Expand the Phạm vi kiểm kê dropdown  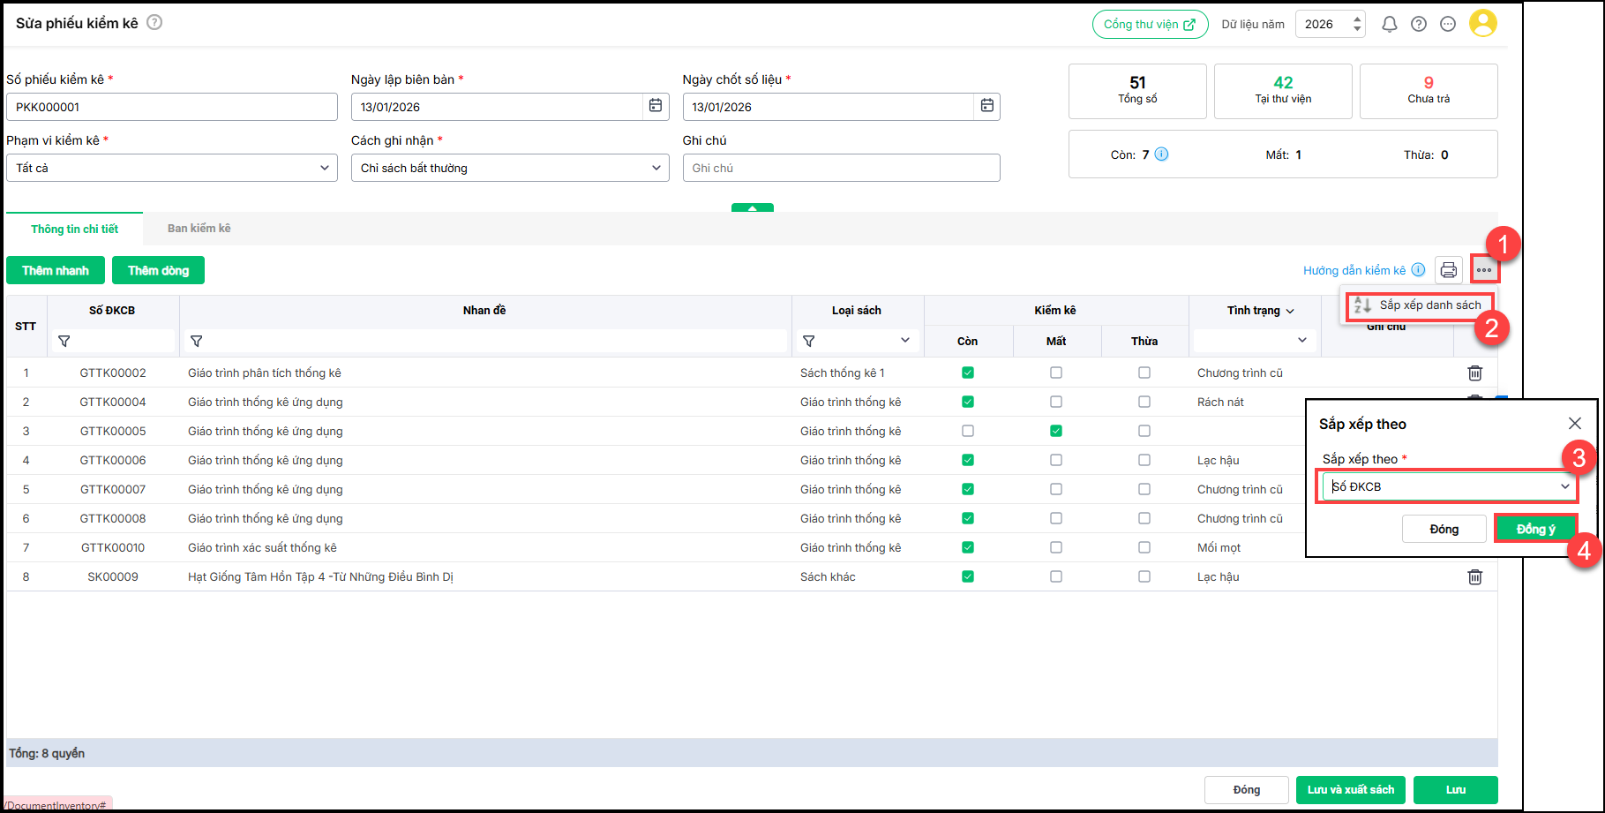(172, 168)
